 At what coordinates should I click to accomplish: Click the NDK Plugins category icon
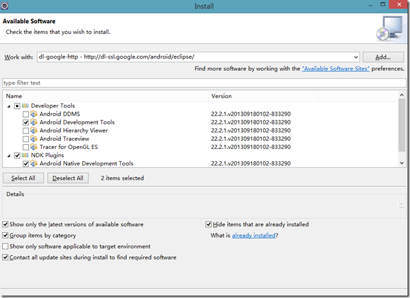pyautogui.click(x=25, y=155)
